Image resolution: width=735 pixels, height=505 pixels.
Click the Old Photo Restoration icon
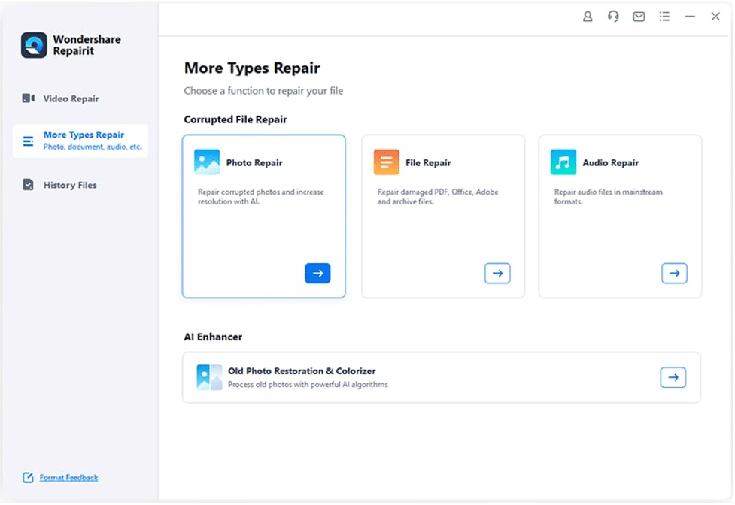click(209, 377)
